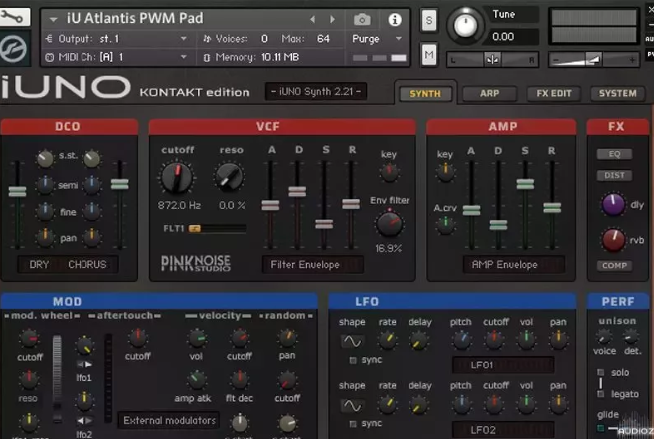Click the LFO2 name display

pyautogui.click(x=503, y=430)
